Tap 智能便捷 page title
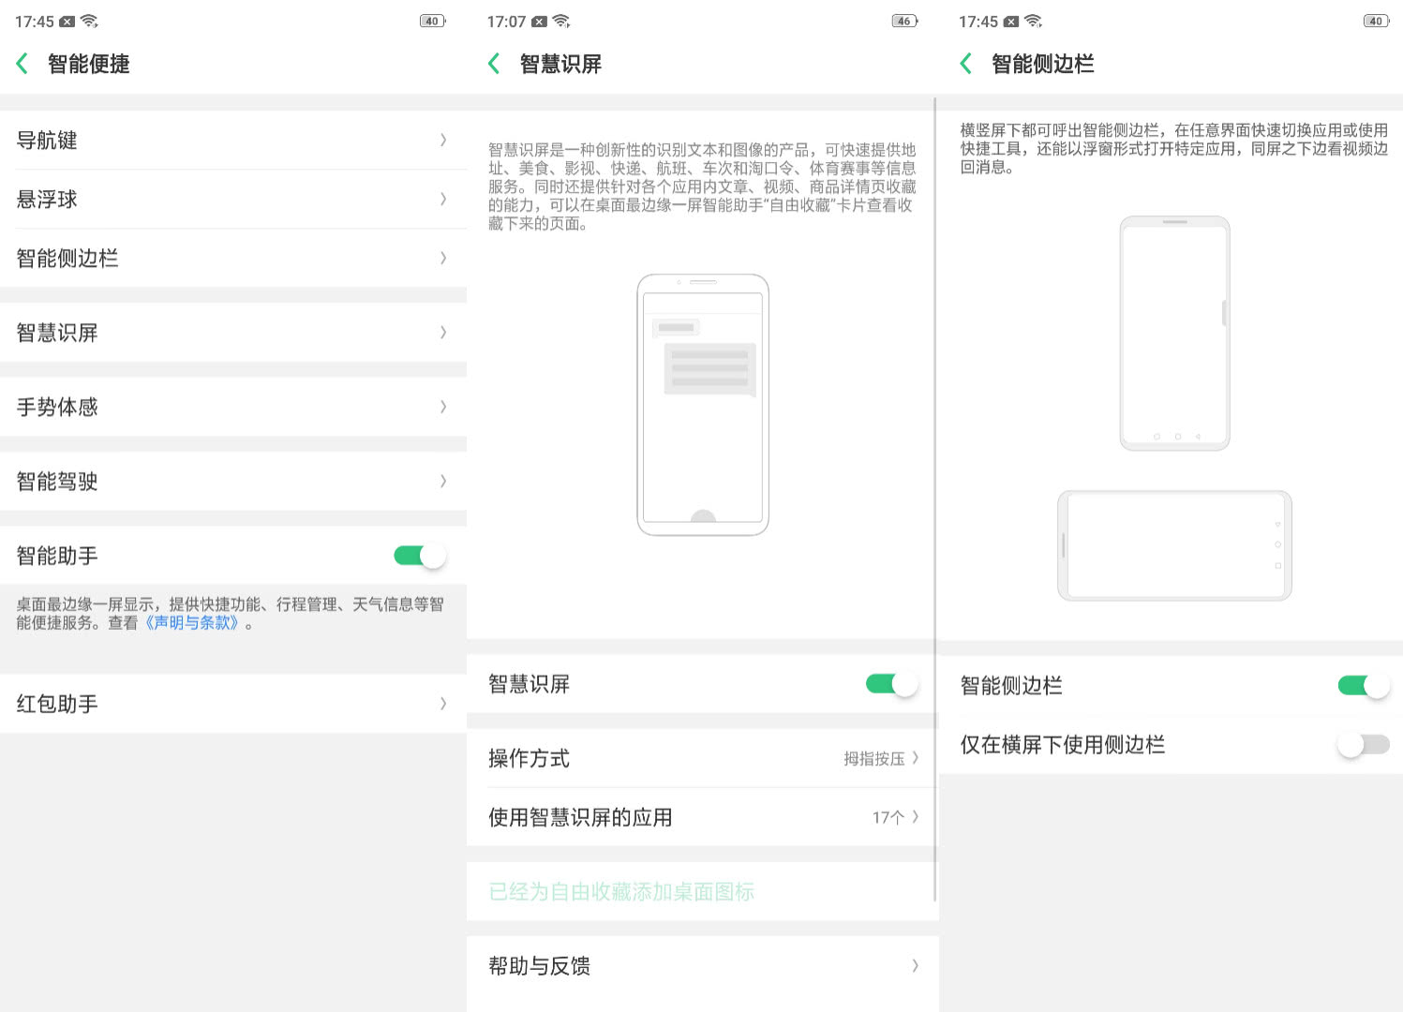 88,64
